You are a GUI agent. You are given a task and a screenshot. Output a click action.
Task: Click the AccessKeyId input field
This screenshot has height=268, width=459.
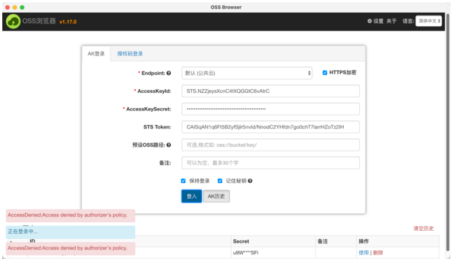tap(270, 91)
